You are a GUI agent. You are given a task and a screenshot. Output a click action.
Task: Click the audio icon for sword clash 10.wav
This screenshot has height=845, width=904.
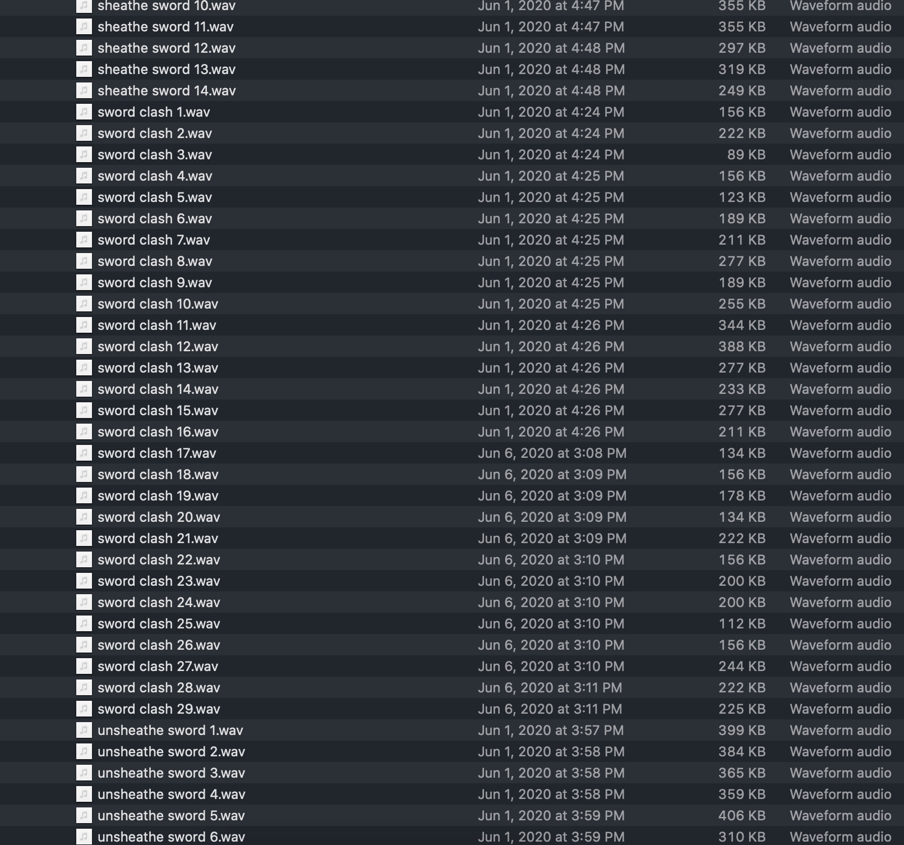(x=84, y=304)
